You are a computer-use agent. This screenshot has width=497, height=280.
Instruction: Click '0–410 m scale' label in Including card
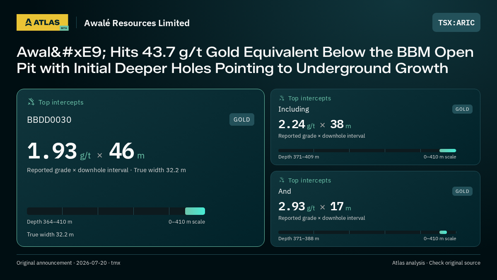click(440, 157)
